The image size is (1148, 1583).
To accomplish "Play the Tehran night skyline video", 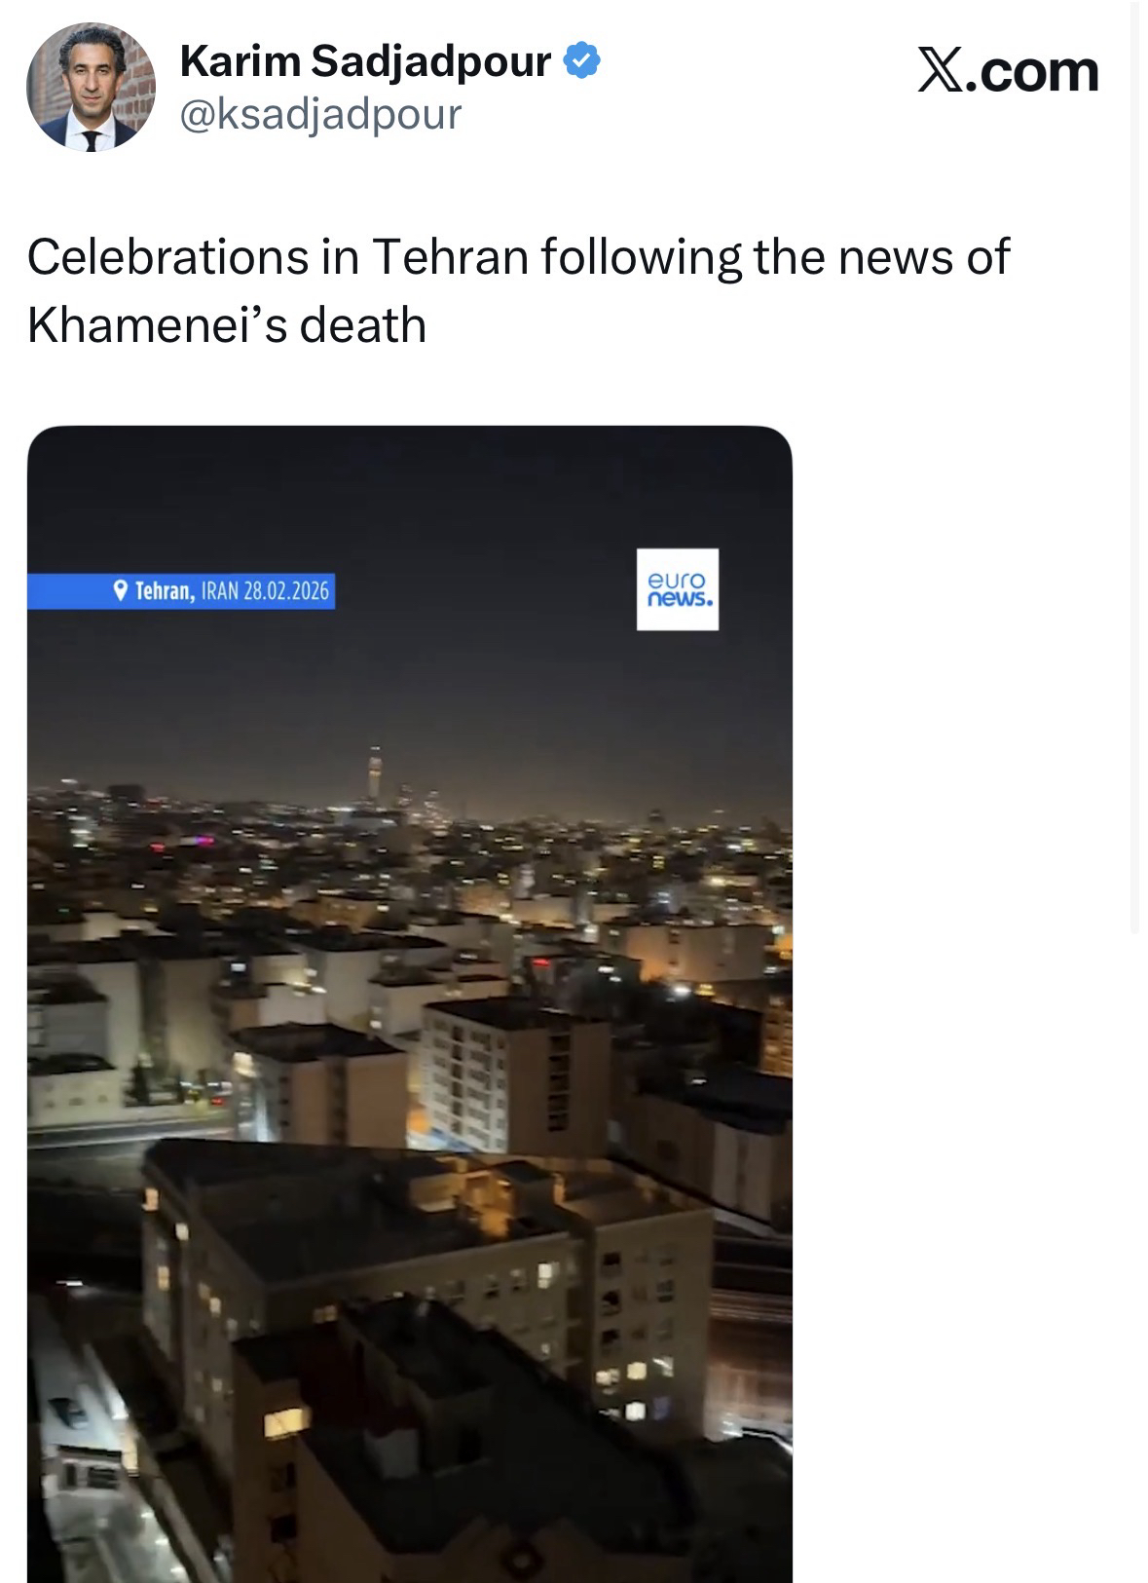I will point(410,1003).
